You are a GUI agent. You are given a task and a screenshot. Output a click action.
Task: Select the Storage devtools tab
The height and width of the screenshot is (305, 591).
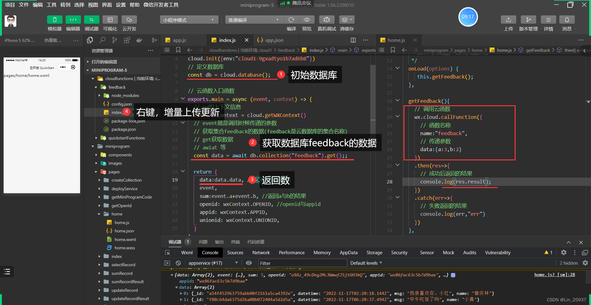[x=374, y=253]
